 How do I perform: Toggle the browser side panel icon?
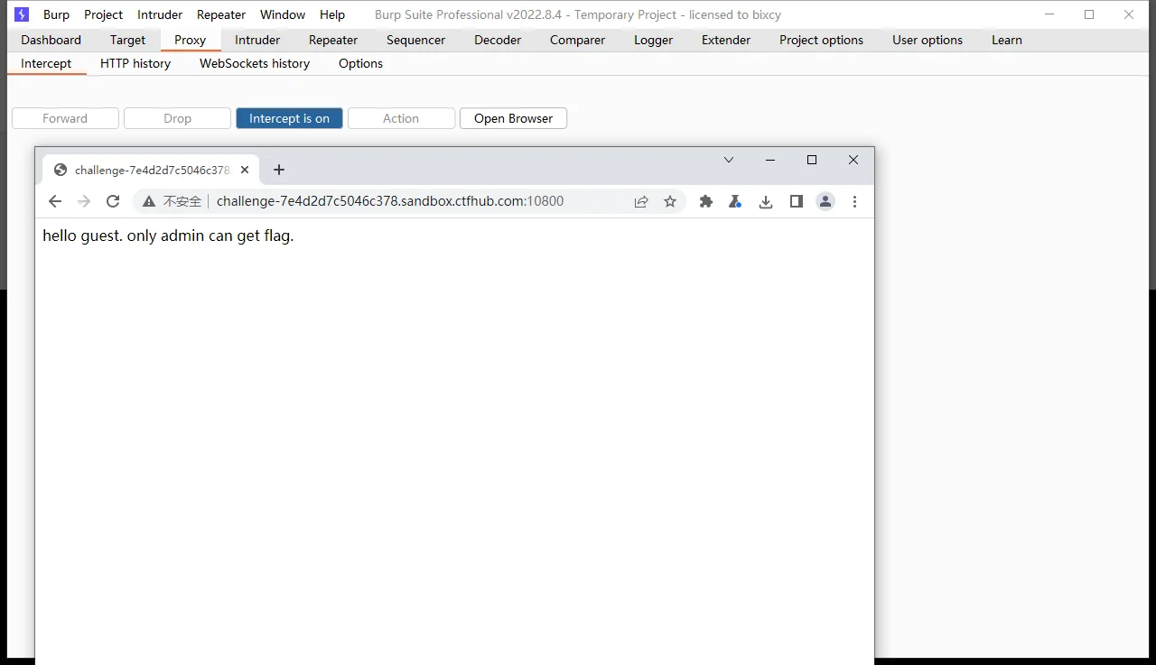(796, 201)
